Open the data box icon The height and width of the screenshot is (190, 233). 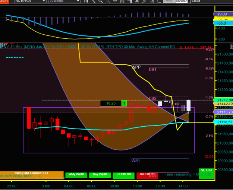point(122,1)
